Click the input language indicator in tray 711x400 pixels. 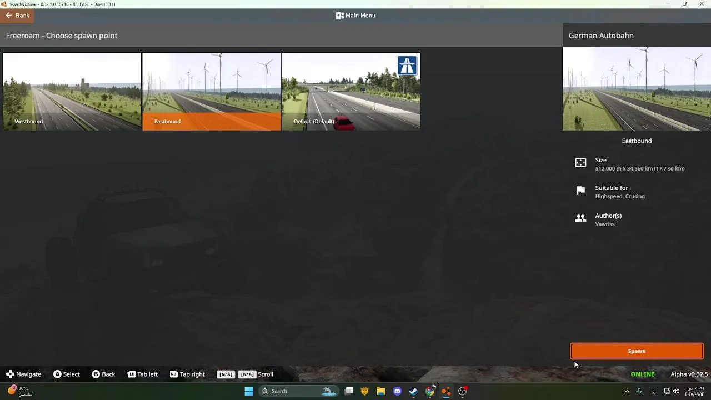(653, 391)
